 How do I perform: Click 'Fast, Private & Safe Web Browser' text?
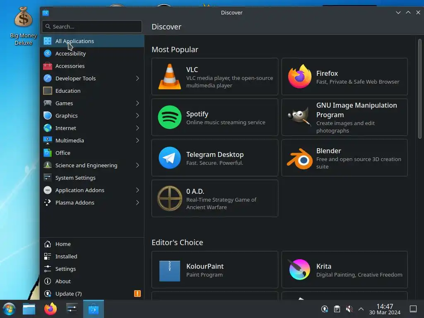(x=358, y=82)
